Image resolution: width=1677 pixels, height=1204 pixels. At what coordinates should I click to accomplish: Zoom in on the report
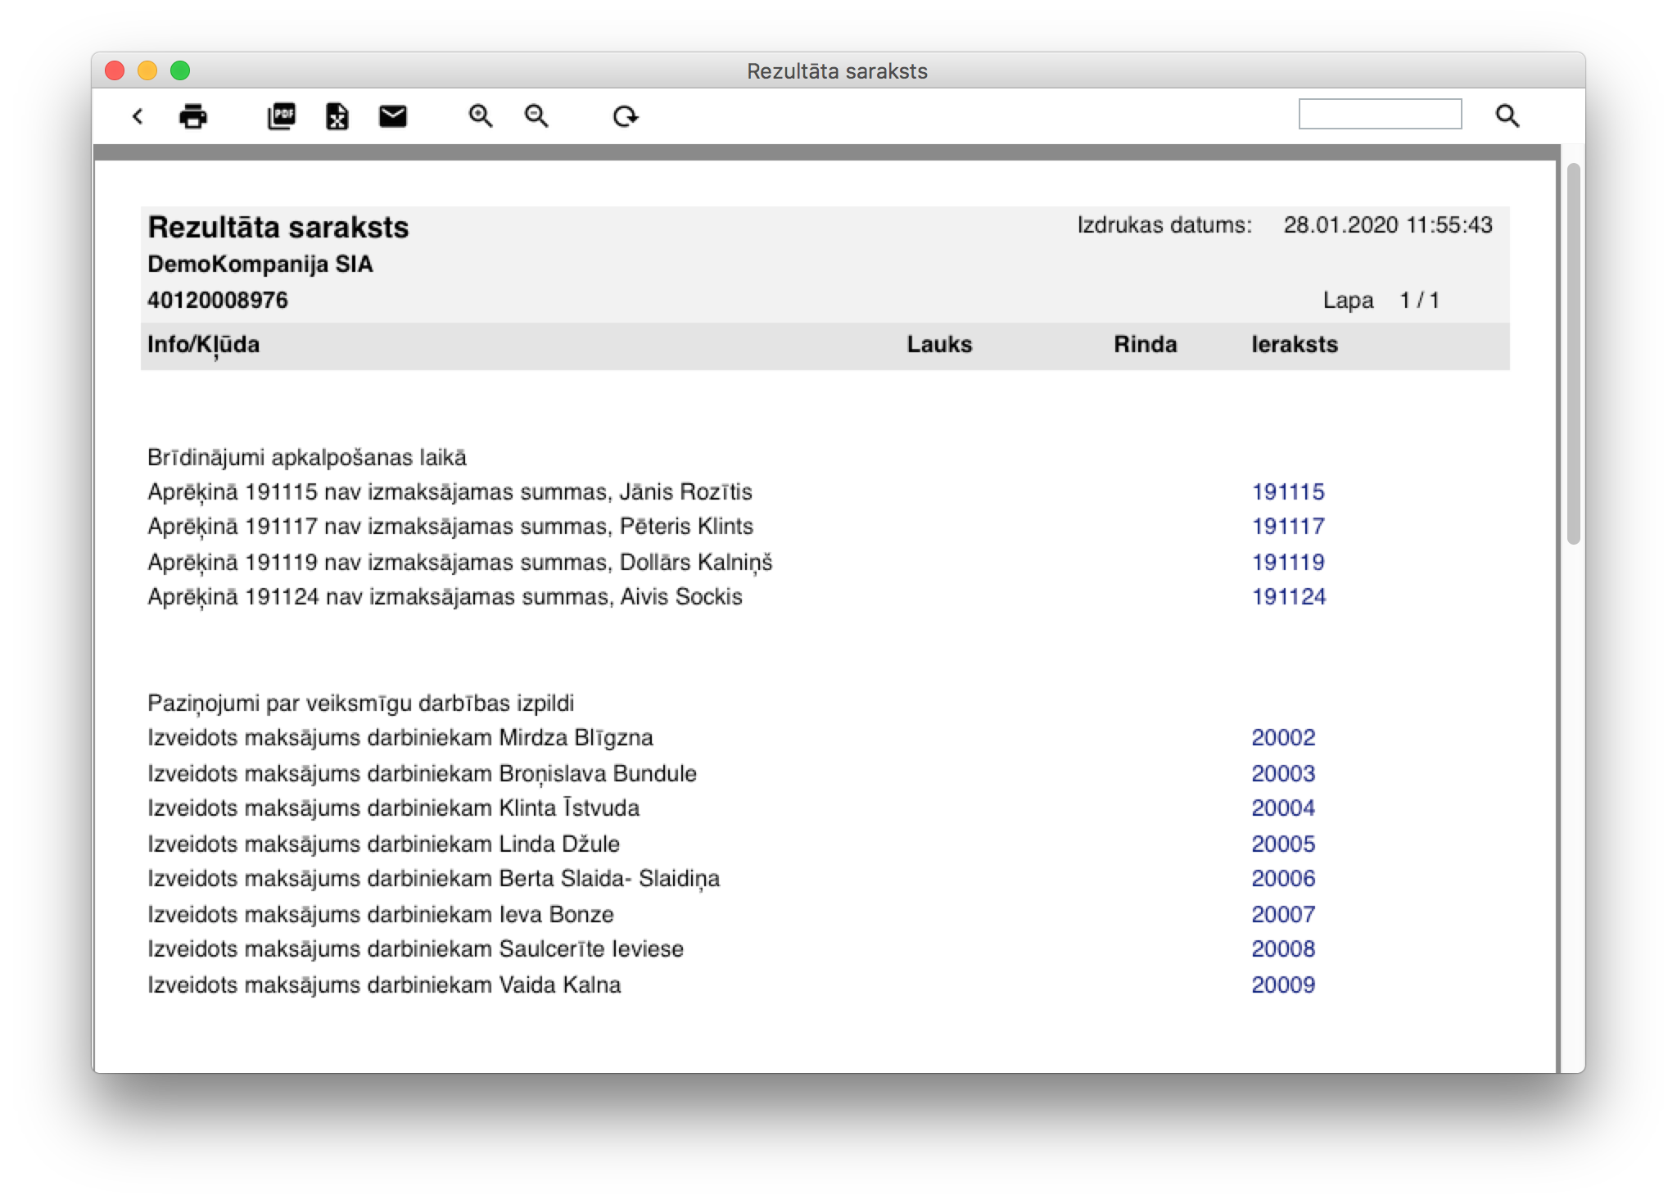coord(481,116)
